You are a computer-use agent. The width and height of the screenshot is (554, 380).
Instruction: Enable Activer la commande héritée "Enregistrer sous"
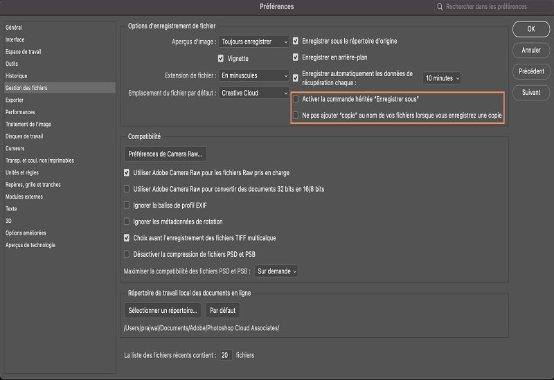296,99
